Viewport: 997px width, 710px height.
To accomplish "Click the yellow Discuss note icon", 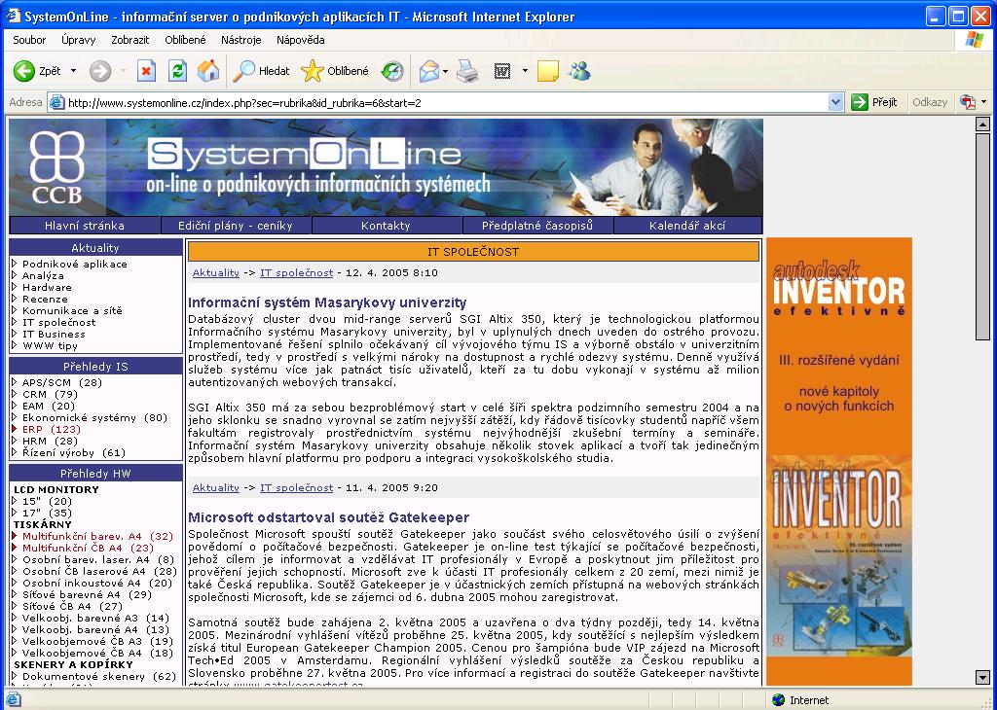I will (548, 71).
